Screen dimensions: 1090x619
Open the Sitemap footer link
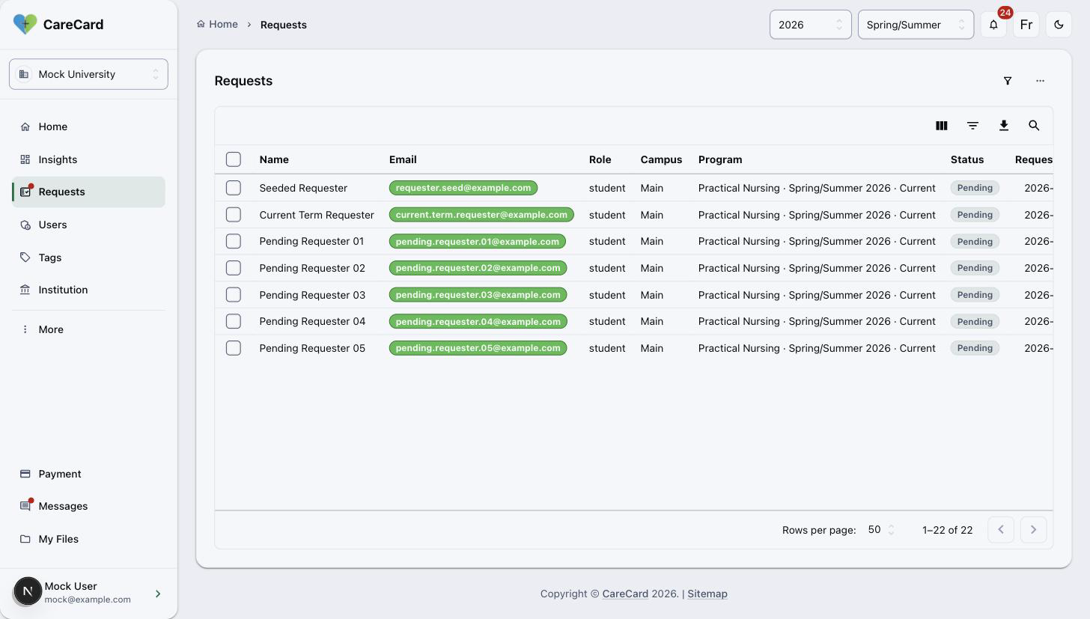tap(707, 594)
